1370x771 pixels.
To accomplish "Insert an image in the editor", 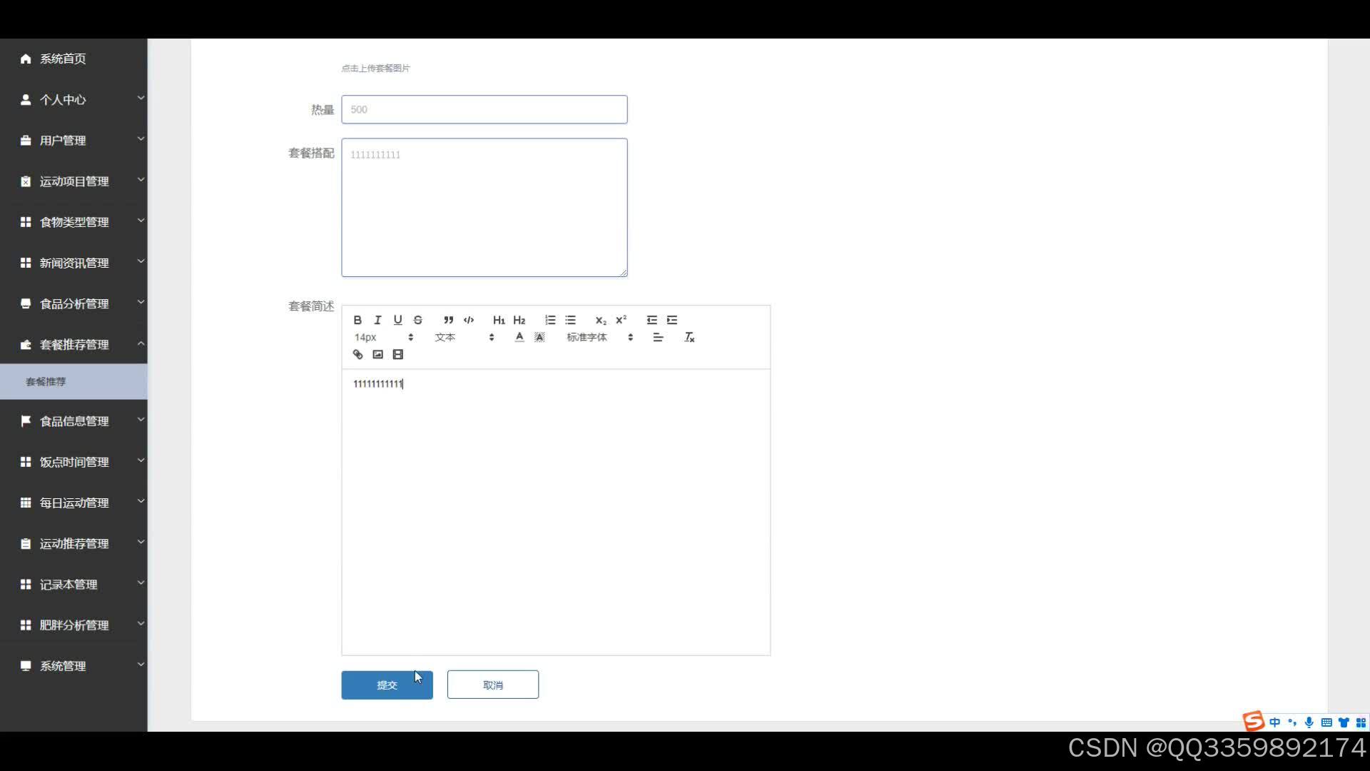I will [377, 354].
